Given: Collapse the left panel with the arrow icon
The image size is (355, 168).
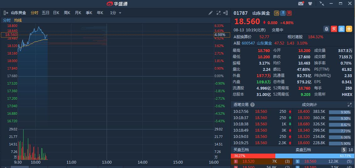Looking at the screenshot, I should 6,13.
